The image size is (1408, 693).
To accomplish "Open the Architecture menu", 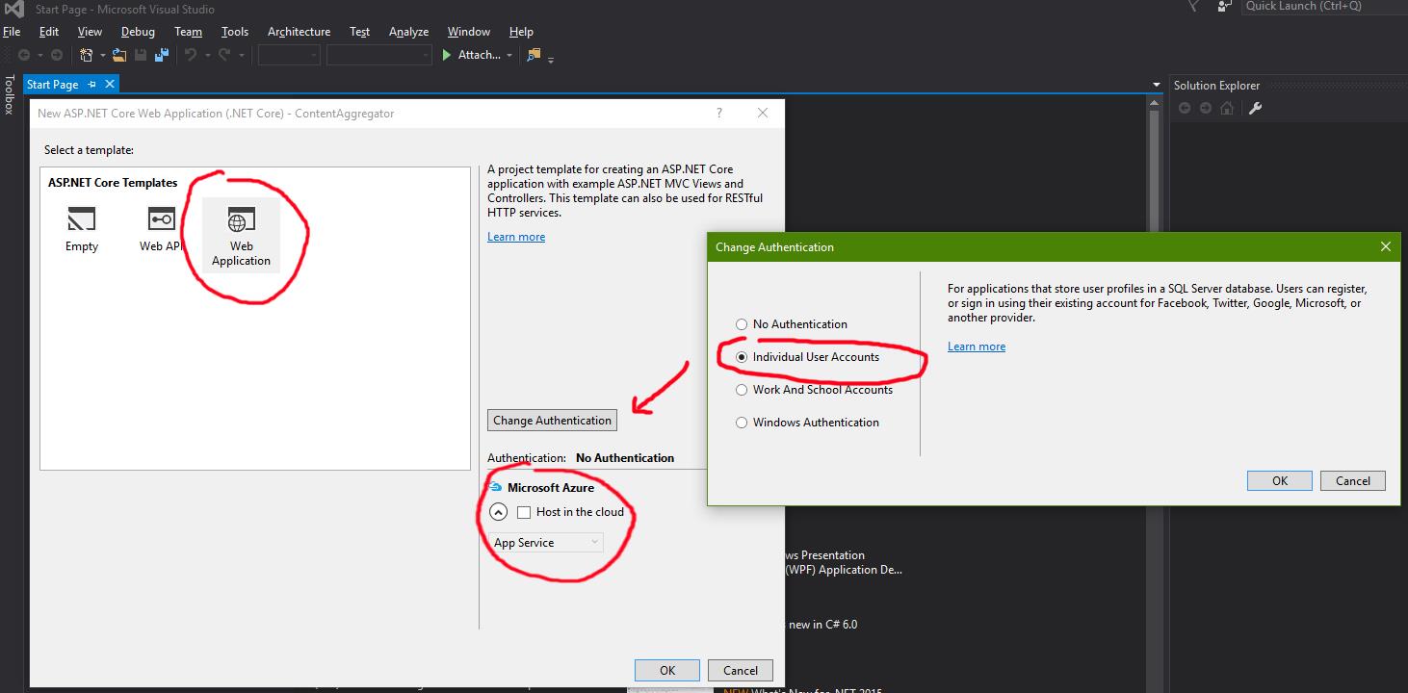I will (299, 32).
